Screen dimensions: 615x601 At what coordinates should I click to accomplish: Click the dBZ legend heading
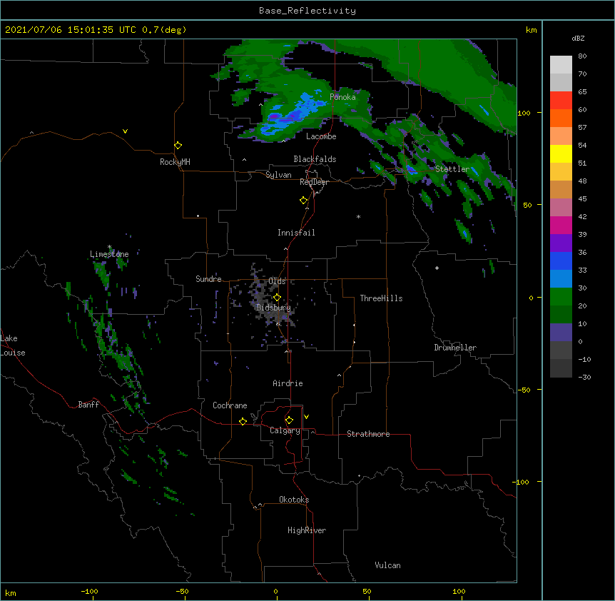click(578, 39)
